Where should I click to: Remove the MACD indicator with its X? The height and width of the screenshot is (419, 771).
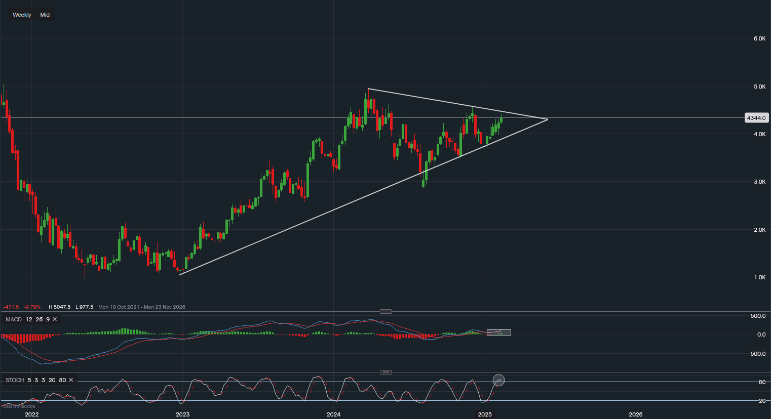[x=55, y=319]
